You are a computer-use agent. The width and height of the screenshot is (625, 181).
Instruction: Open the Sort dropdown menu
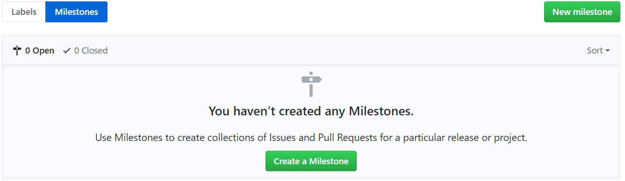[598, 51]
